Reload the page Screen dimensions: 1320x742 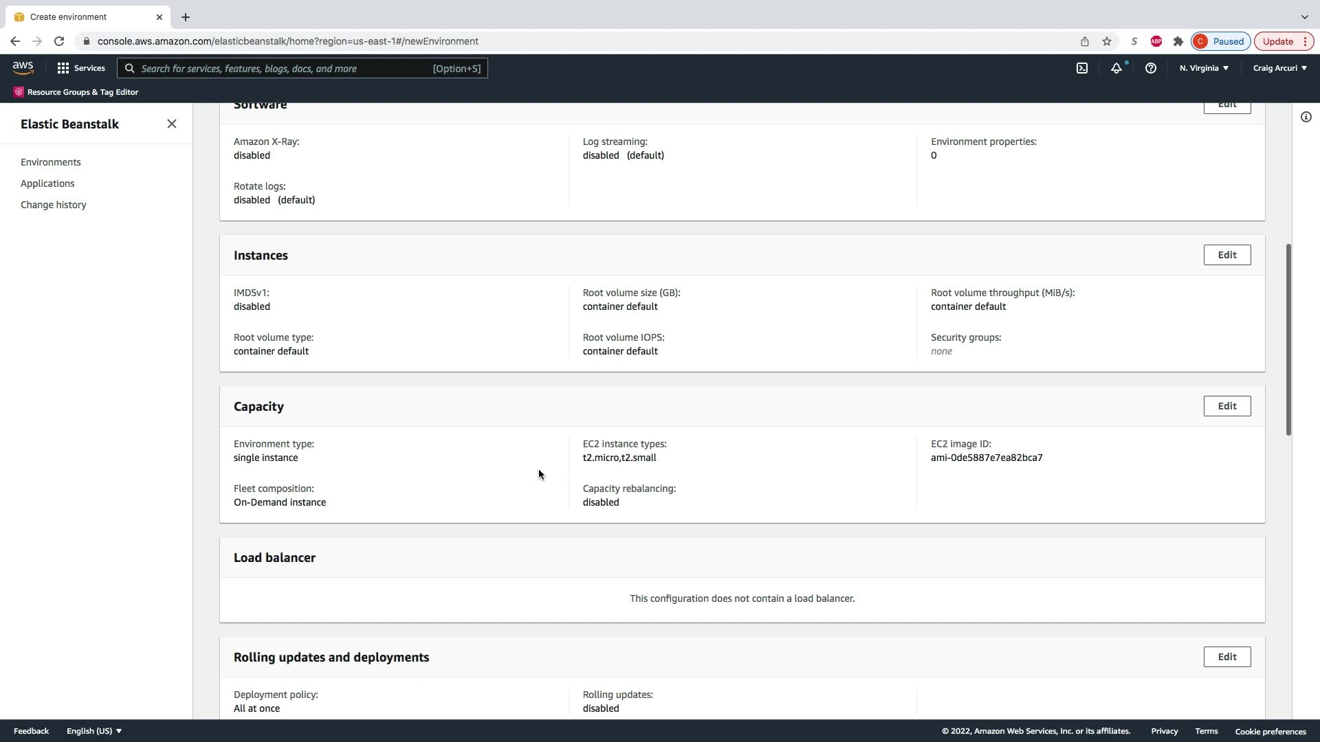(x=59, y=41)
